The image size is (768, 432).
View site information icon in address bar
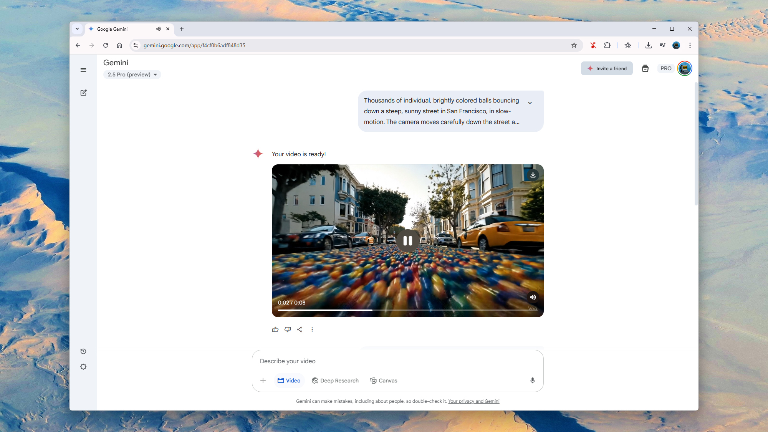click(x=136, y=45)
